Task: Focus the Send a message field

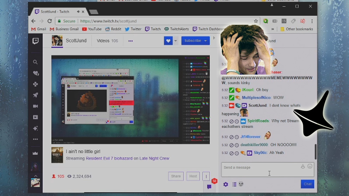Action: [267, 169]
